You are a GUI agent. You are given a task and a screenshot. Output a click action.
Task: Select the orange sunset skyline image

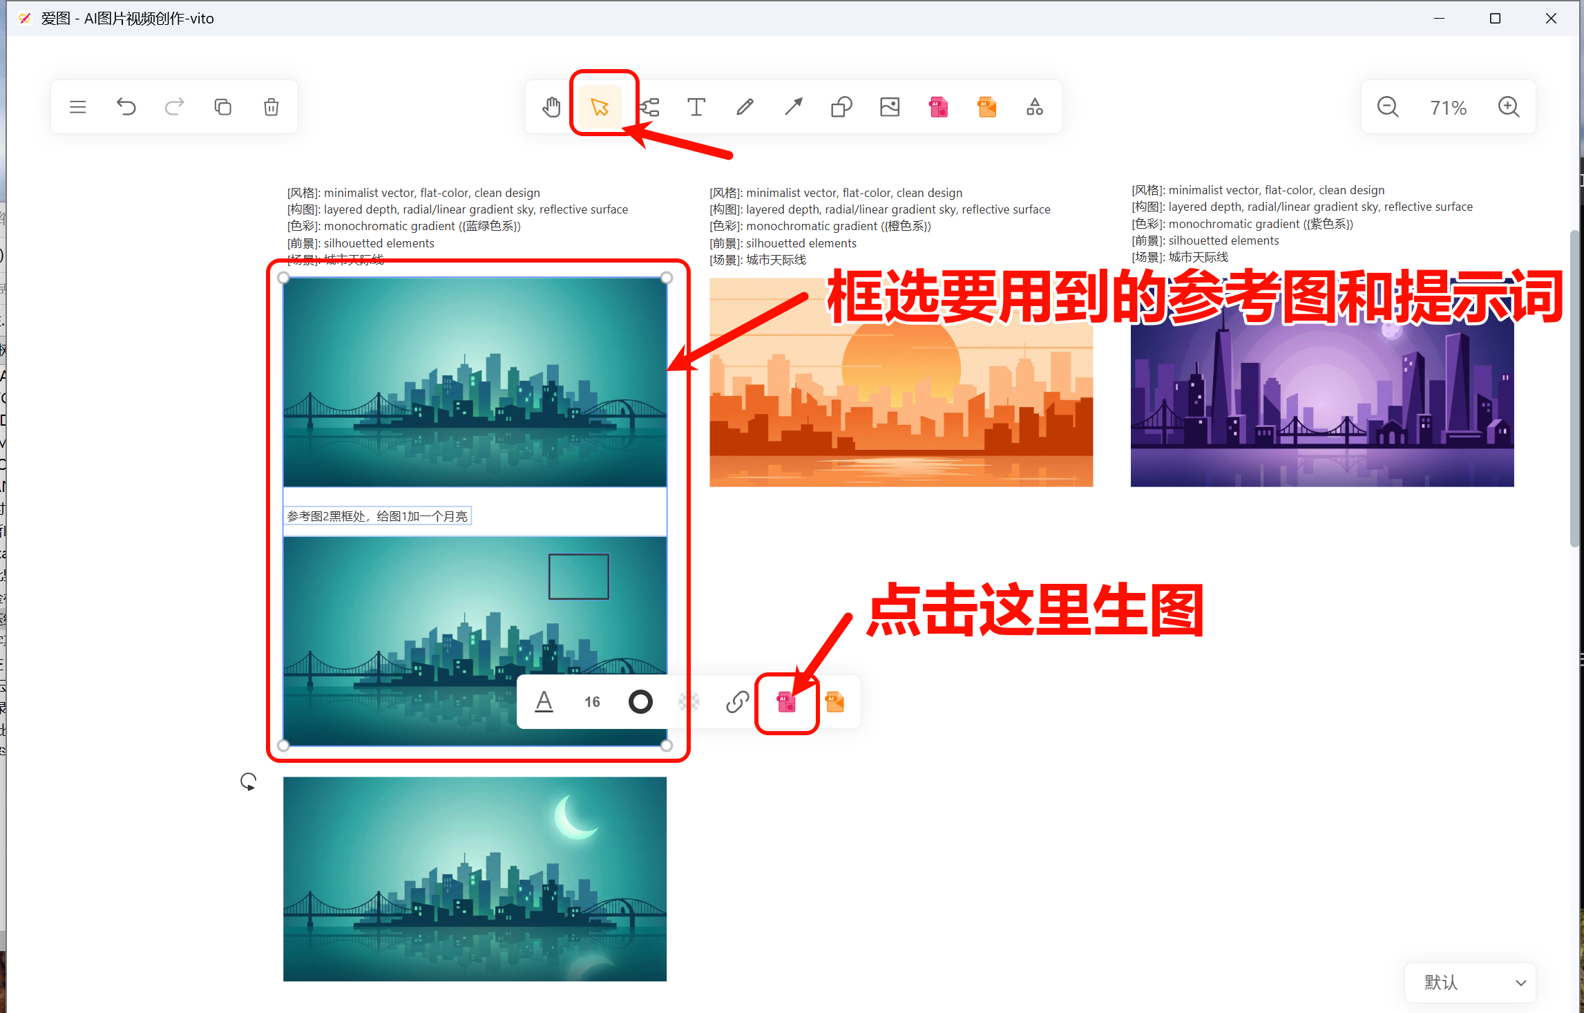(x=901, y=382)
